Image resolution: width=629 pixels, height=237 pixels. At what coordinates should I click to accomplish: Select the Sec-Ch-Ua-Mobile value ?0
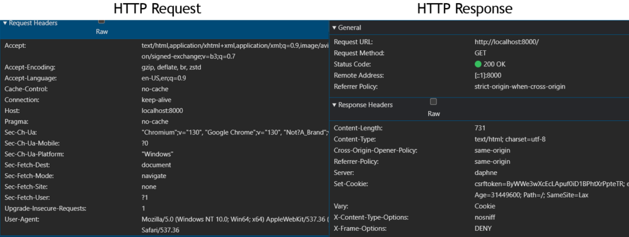(x=145, y=143)
